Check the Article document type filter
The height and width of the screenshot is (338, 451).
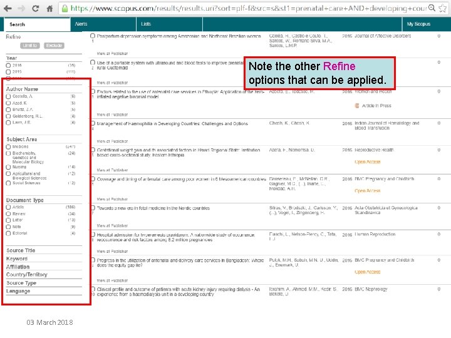tap(8, 207)
